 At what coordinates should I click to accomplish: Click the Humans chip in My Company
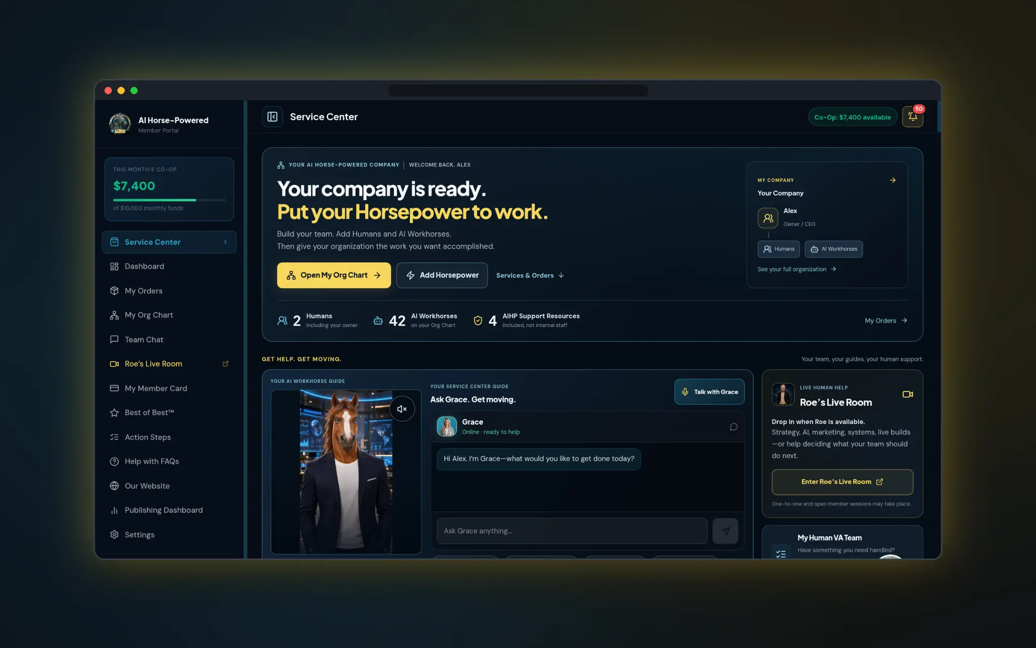(779, 249)
